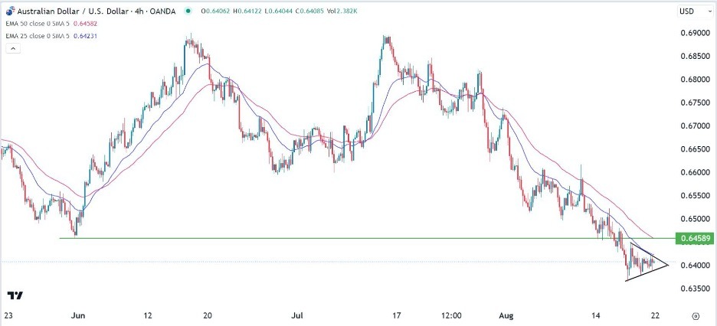Click the 0.68500 price axis label
The width and height of the screenshot is (717, 326).
click(695, 57)
